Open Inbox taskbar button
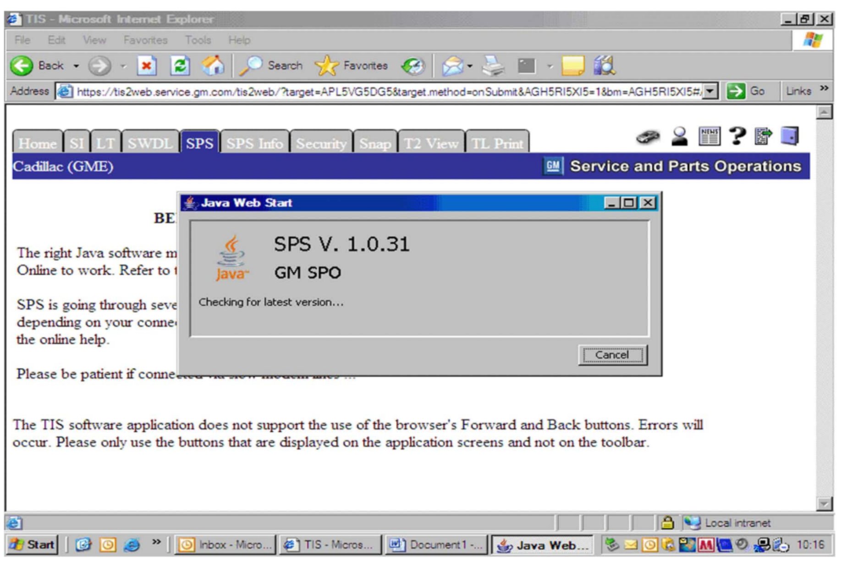 tap(226, 545)
